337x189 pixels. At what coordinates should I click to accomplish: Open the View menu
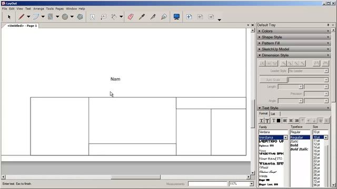[x=19, y=9]
